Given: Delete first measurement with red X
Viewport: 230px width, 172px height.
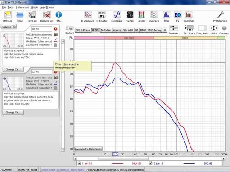Looking at the screenshot, I should (x=55, y=29).
